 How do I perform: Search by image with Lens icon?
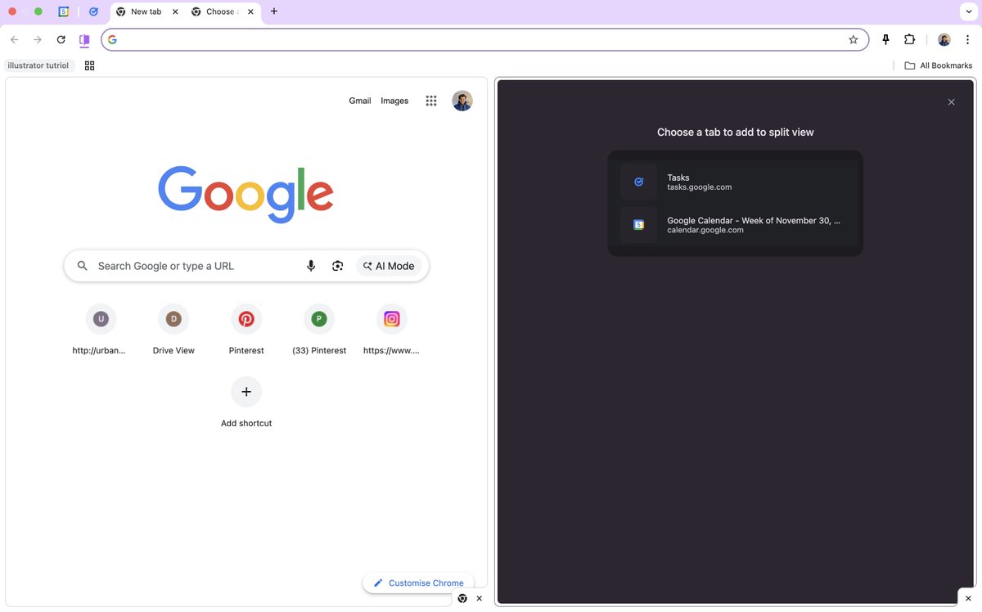(337, 266)
